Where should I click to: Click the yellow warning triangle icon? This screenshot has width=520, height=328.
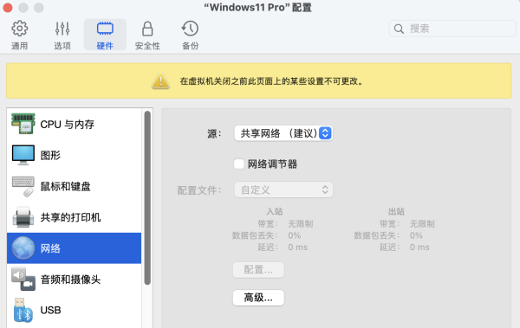coord(161,80)
